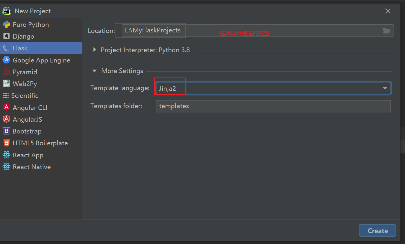Click the React App atom icon
405x244 pixels.
pos(6,155)
